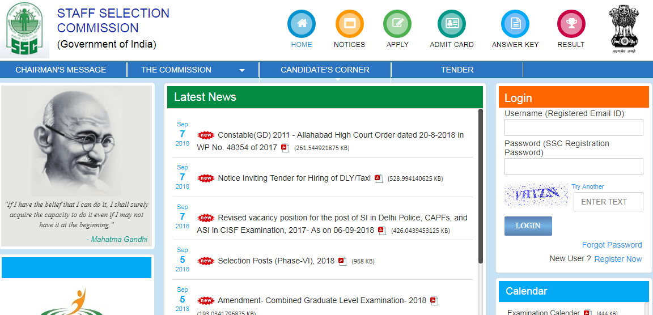
Task: Open the Tender menu
Action: coord(457,70)
